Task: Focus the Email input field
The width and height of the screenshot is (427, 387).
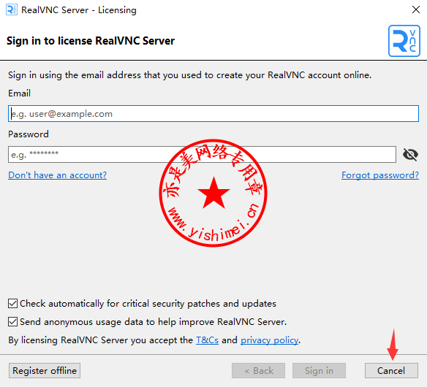Action: pos(213,114)
